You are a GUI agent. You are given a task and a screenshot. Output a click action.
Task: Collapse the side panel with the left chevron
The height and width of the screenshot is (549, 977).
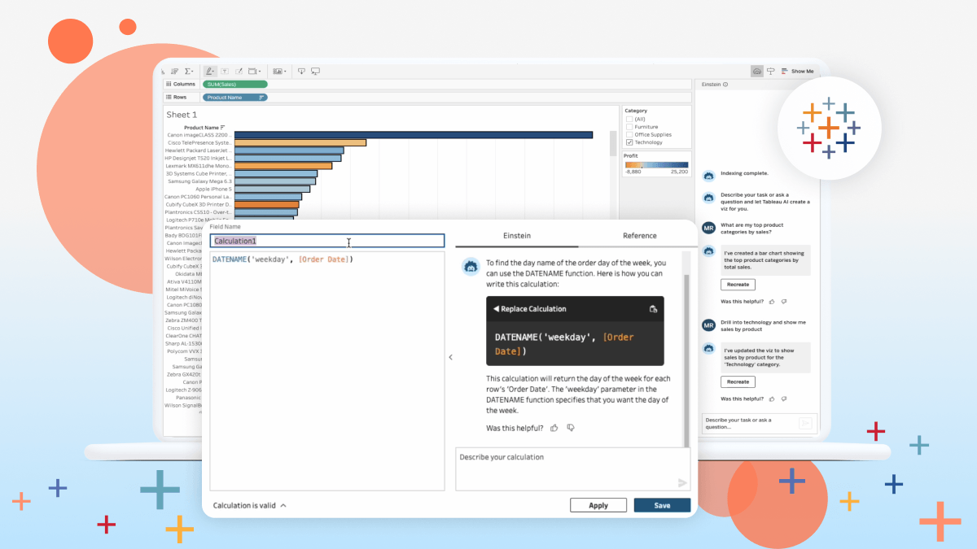pos(450,357)
